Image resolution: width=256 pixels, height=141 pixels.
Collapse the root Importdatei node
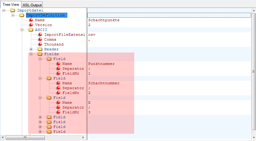(x=4, y=10)
